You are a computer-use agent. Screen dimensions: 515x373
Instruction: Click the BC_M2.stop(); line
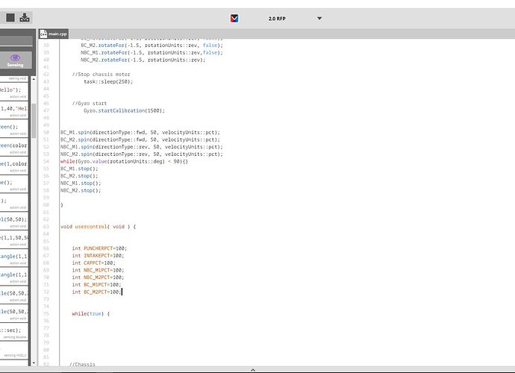pos(79,175)
